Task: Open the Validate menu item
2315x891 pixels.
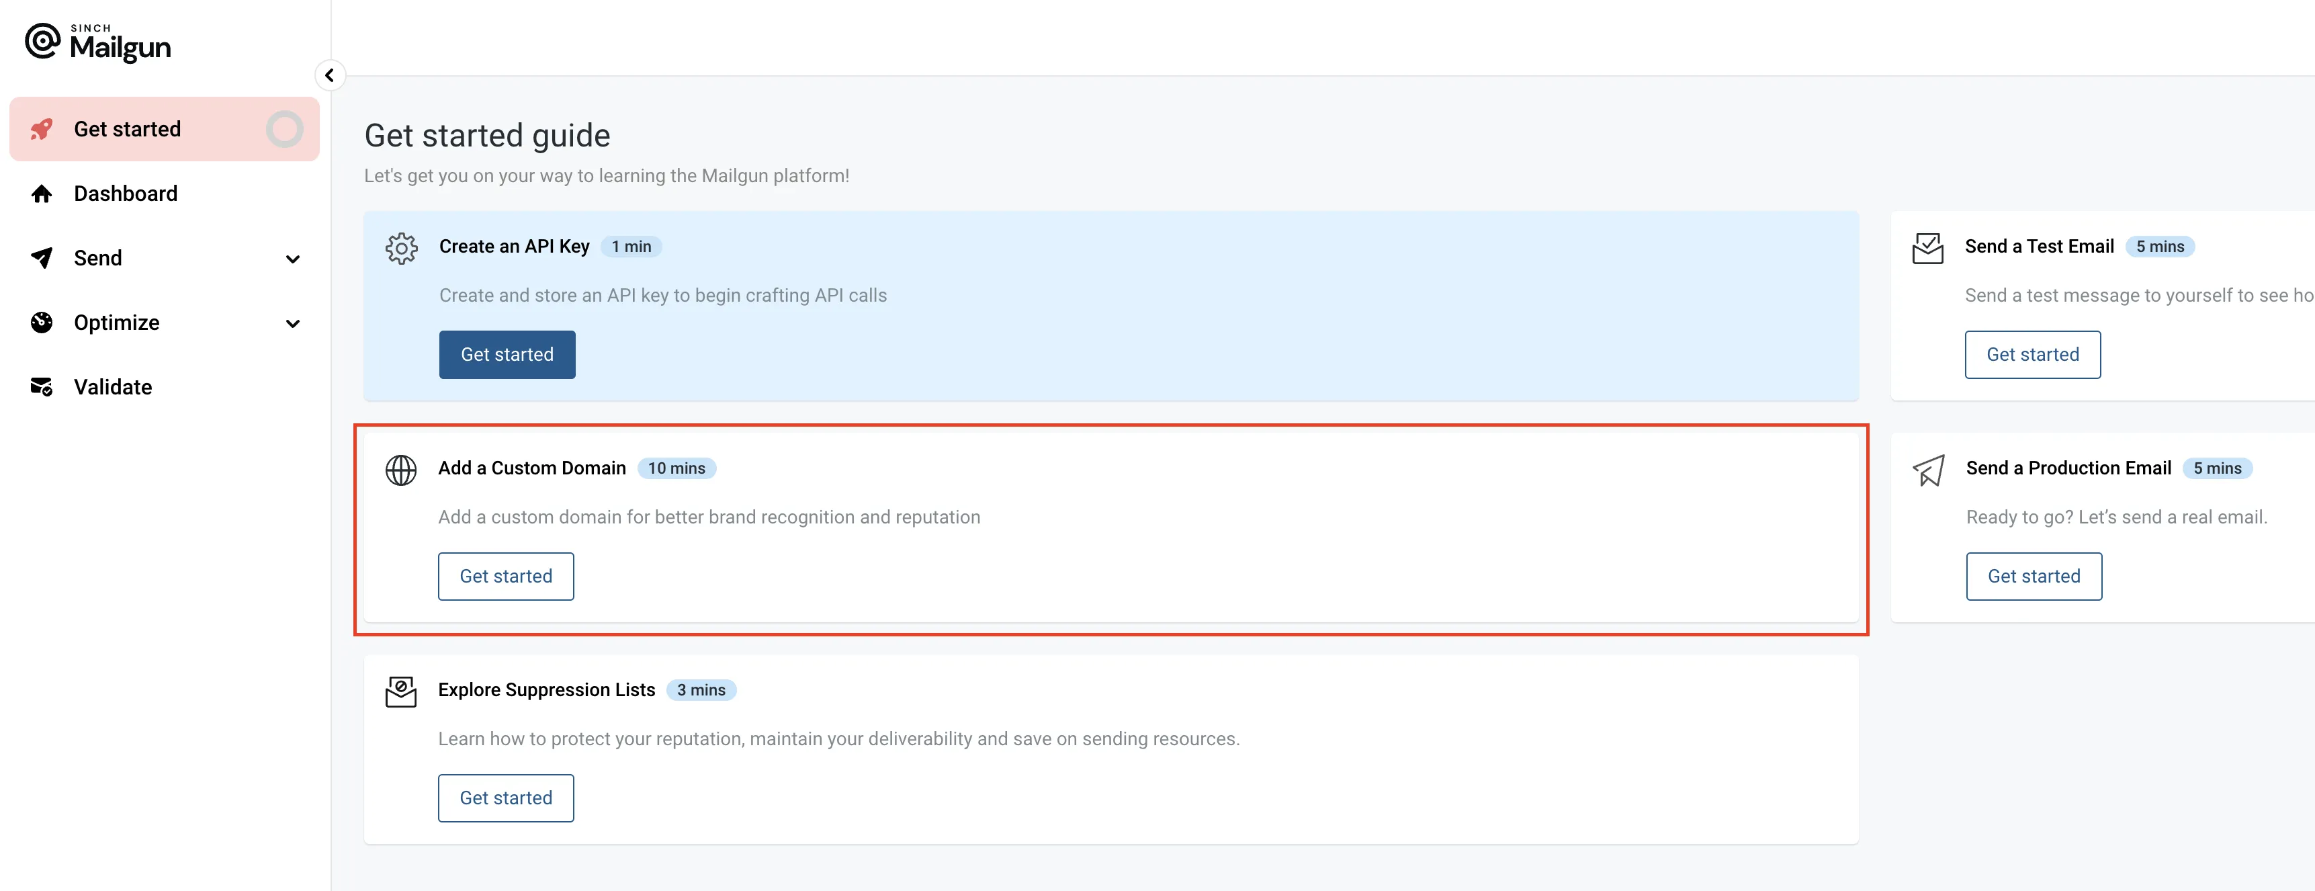Action: [114, 388]
